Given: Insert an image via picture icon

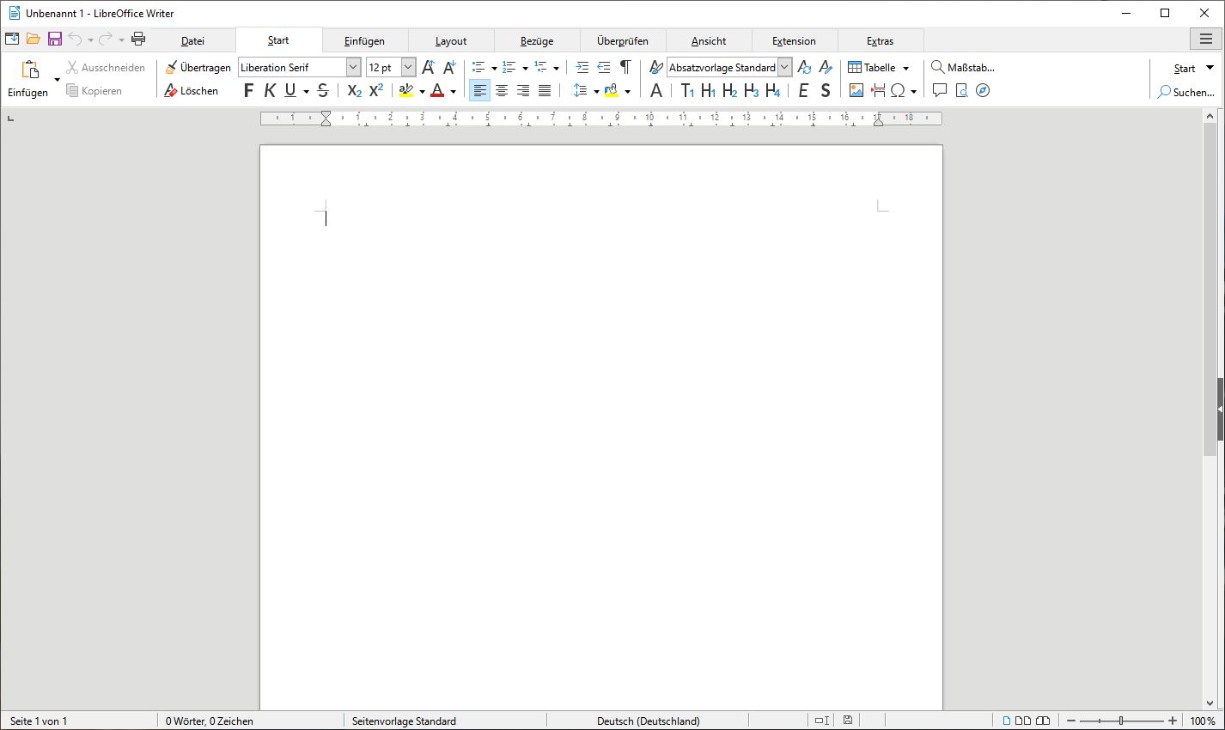Looking at the screenshot, I should tap(856, 90).
